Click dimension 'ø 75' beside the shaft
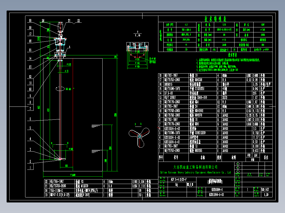 point(67,71)
